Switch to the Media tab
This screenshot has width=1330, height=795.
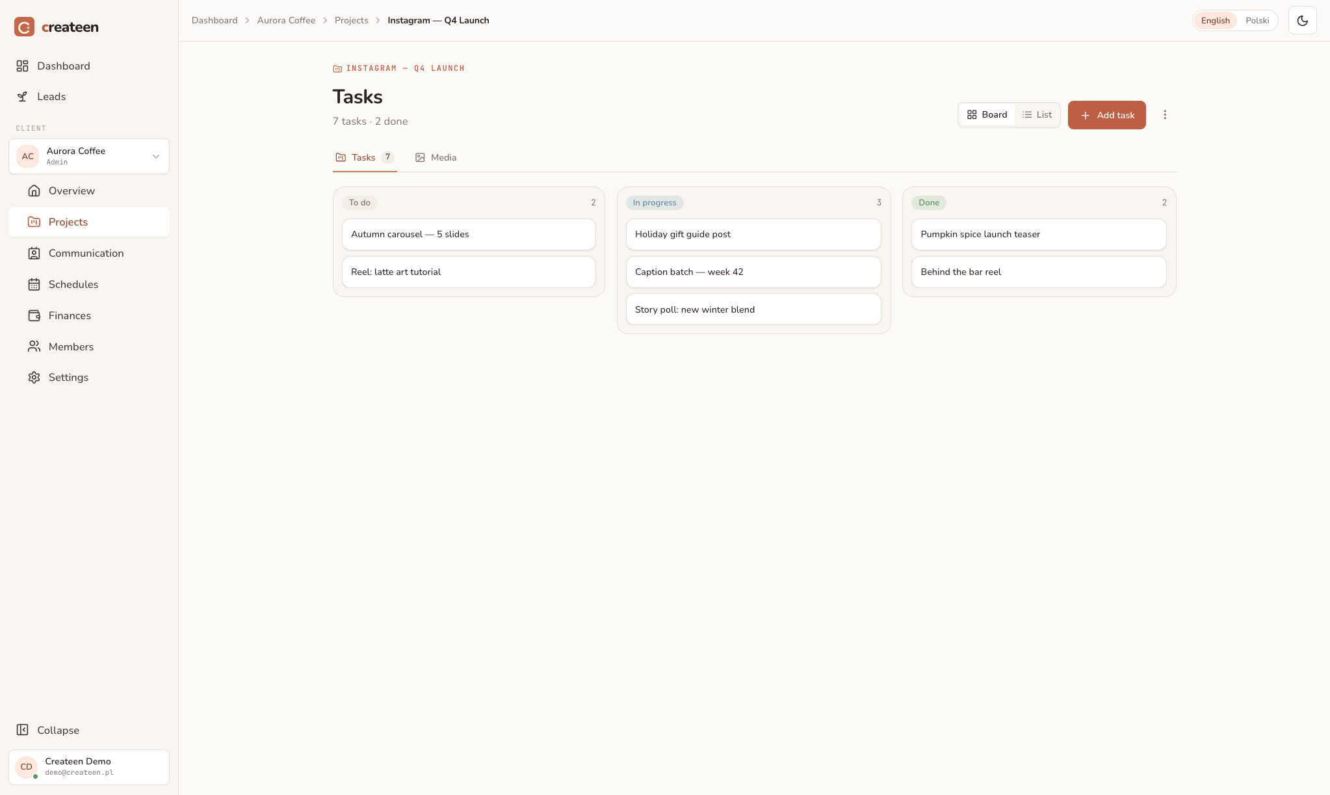[436, 157]
